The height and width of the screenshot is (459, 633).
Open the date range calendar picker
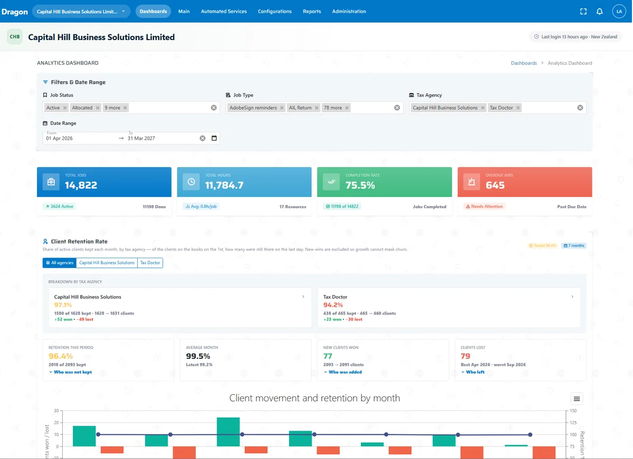[x=214, y=138]
